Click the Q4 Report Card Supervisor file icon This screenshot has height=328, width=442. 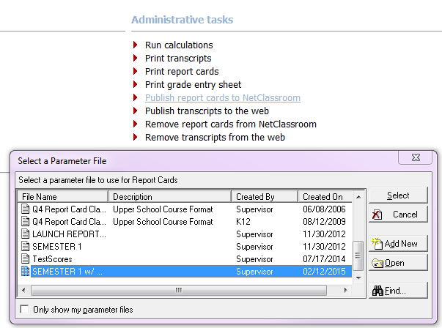click(x=26, y=209)
